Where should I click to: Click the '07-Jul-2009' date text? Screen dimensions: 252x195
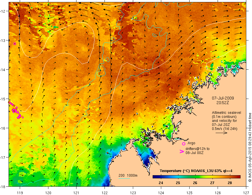click(223, 98)
